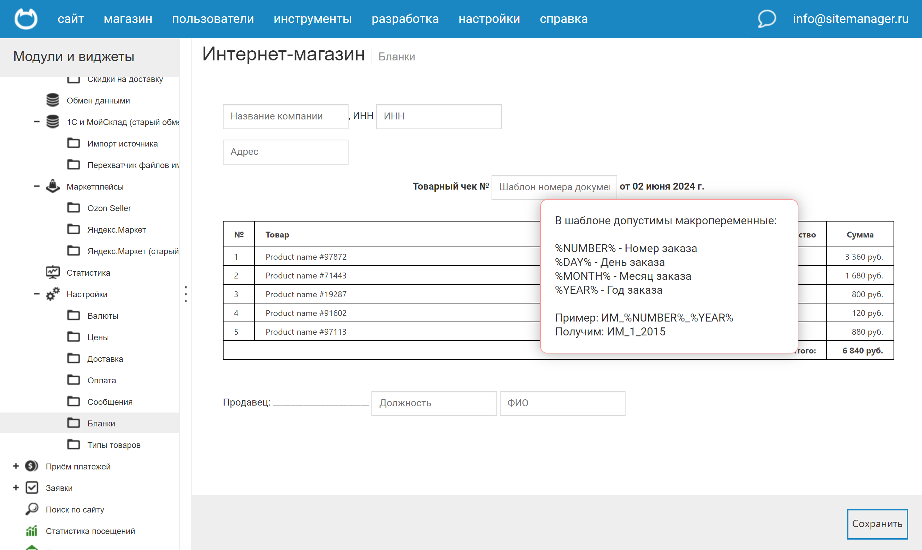922x550 pixels.
Task: Click the Поиск по сайту magnifier icon
Action: [x=32, y=509]
